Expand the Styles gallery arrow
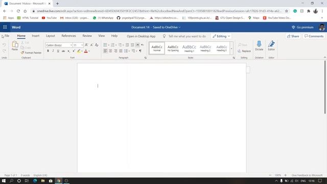Image resolution: width=327 pixels, height=184 pixels. click(x=231, y=49)
